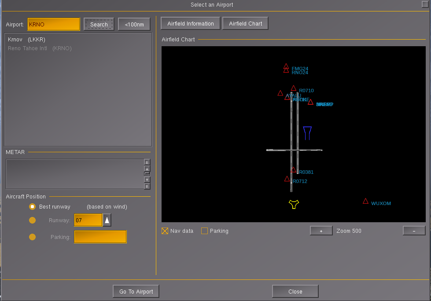The image size is (431, 301).
Task: Click the FMG24 waypoint triangle
Action: [x=286, y=66]
